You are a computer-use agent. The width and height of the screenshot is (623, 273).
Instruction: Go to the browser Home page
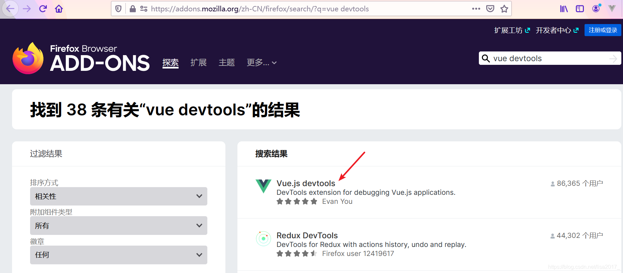(x=59, y=9)
